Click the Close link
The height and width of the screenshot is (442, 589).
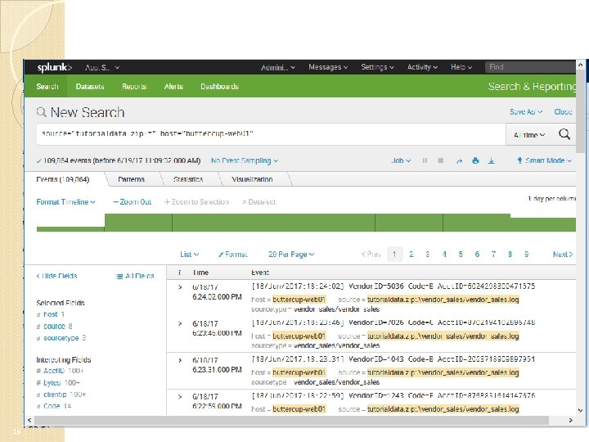coord(563,112)
